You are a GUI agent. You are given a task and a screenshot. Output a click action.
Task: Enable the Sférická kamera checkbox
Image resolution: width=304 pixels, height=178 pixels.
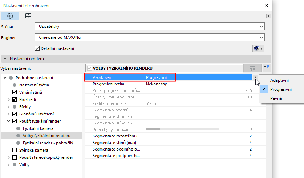tap(15, 150)
